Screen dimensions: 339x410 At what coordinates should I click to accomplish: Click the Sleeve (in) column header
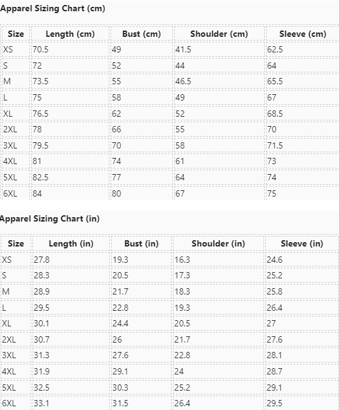(302, 244)
